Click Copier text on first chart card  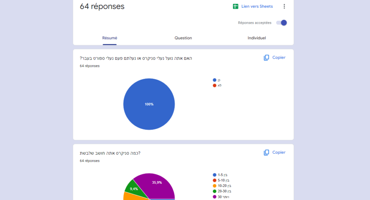[279, 58]
